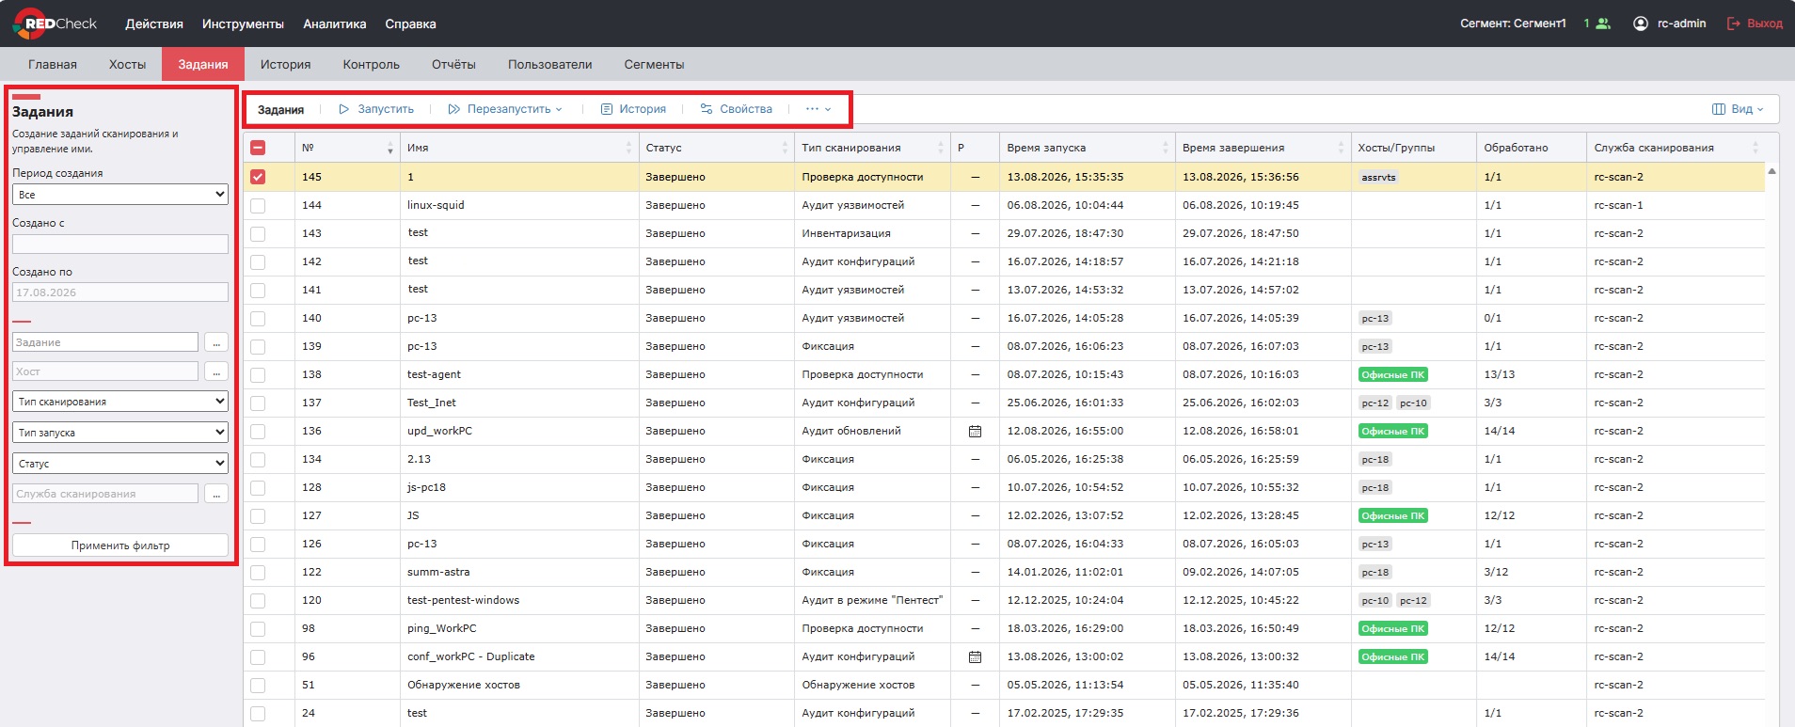The image size is (1795, 727).
Task: Click the table scrollbar up arrow
Action: coord(1771,171)
